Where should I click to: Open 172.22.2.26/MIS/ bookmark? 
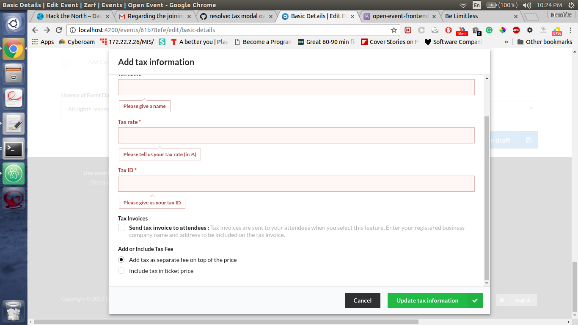127,42
